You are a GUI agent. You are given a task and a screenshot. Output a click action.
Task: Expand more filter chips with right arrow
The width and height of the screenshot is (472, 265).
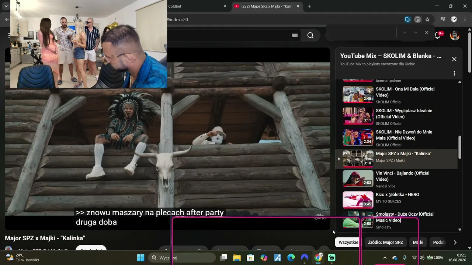pyautogui.click(x=455, y=242)
